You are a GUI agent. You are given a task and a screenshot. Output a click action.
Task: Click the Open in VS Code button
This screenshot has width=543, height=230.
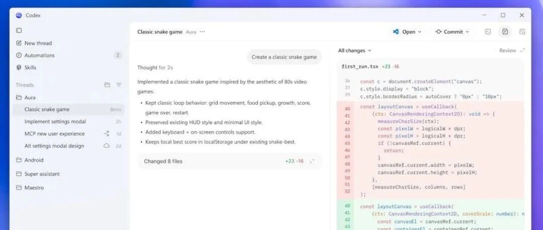click(x=407, y=32)
